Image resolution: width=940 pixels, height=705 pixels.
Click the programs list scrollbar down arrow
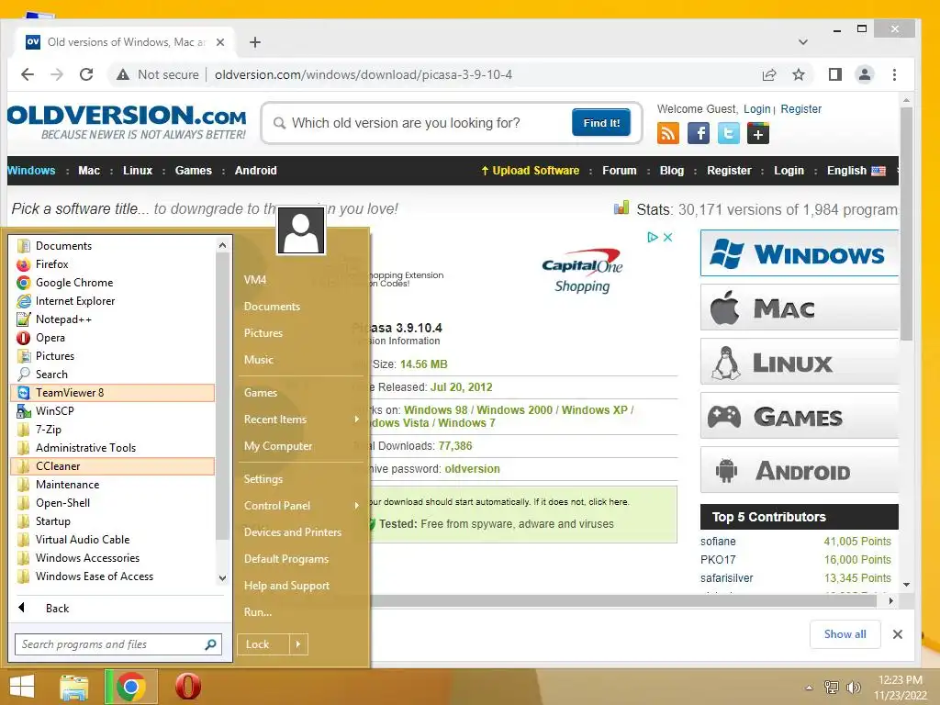point(222,578)
